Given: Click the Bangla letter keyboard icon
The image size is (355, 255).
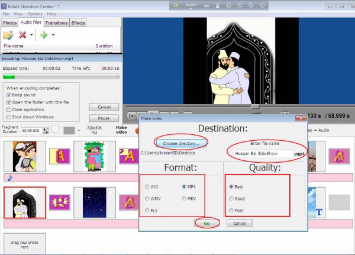Looking at the screenshot, I should 176,5.
